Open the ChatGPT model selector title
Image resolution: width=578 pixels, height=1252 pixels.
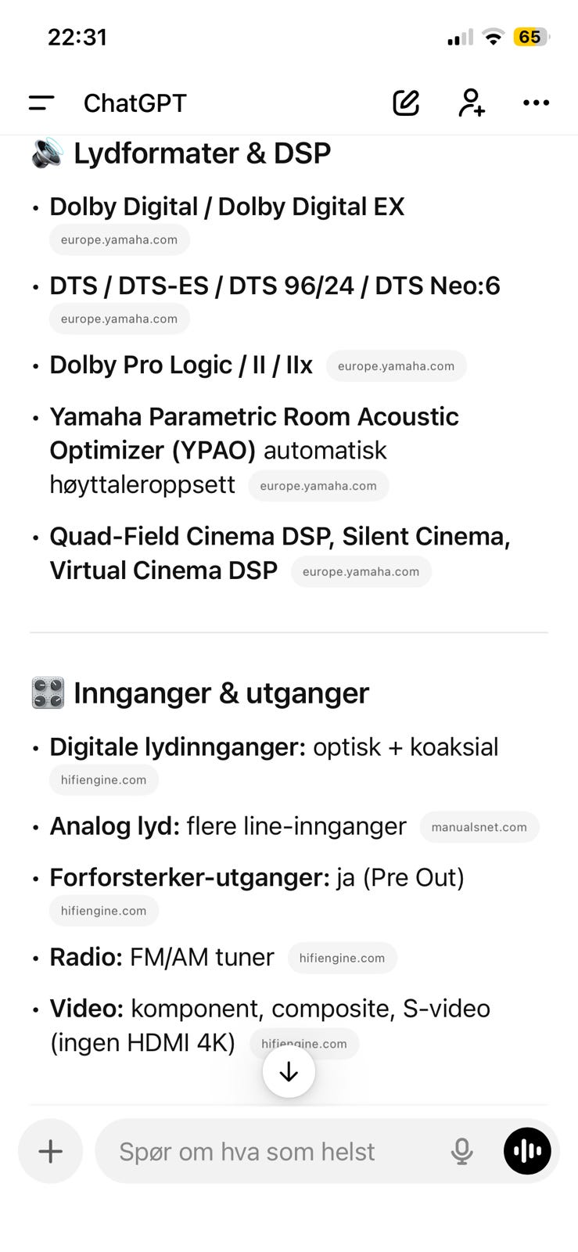135,103
